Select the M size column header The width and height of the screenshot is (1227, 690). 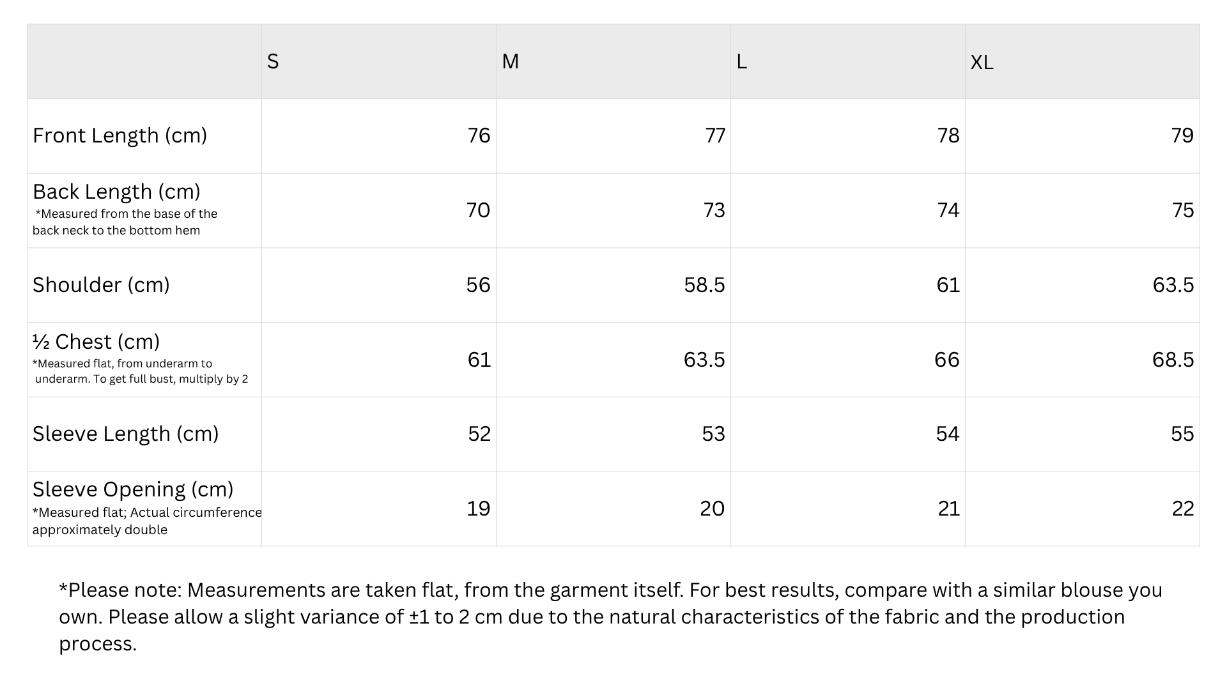click(x=510, y=61)
